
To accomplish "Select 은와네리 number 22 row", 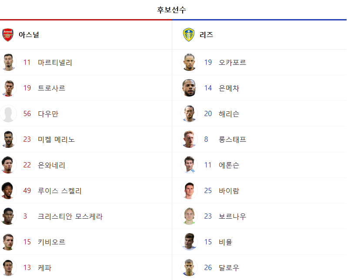I will (86, 165).
